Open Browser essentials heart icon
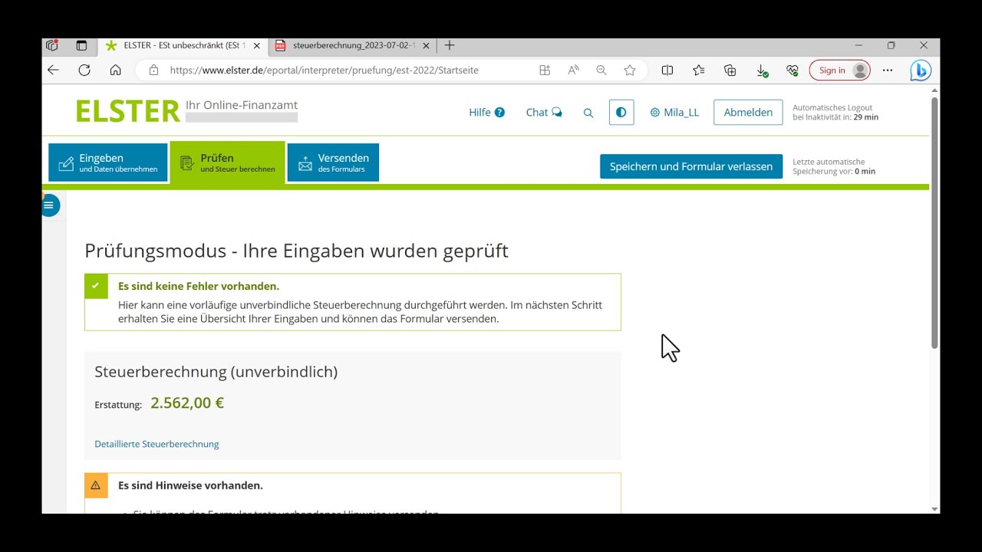The width and height of the screenshot is (982, 552). tap(793, 70)
